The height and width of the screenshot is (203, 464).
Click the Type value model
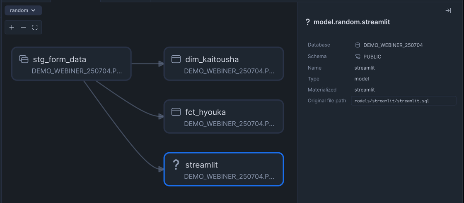pos(362,79)
